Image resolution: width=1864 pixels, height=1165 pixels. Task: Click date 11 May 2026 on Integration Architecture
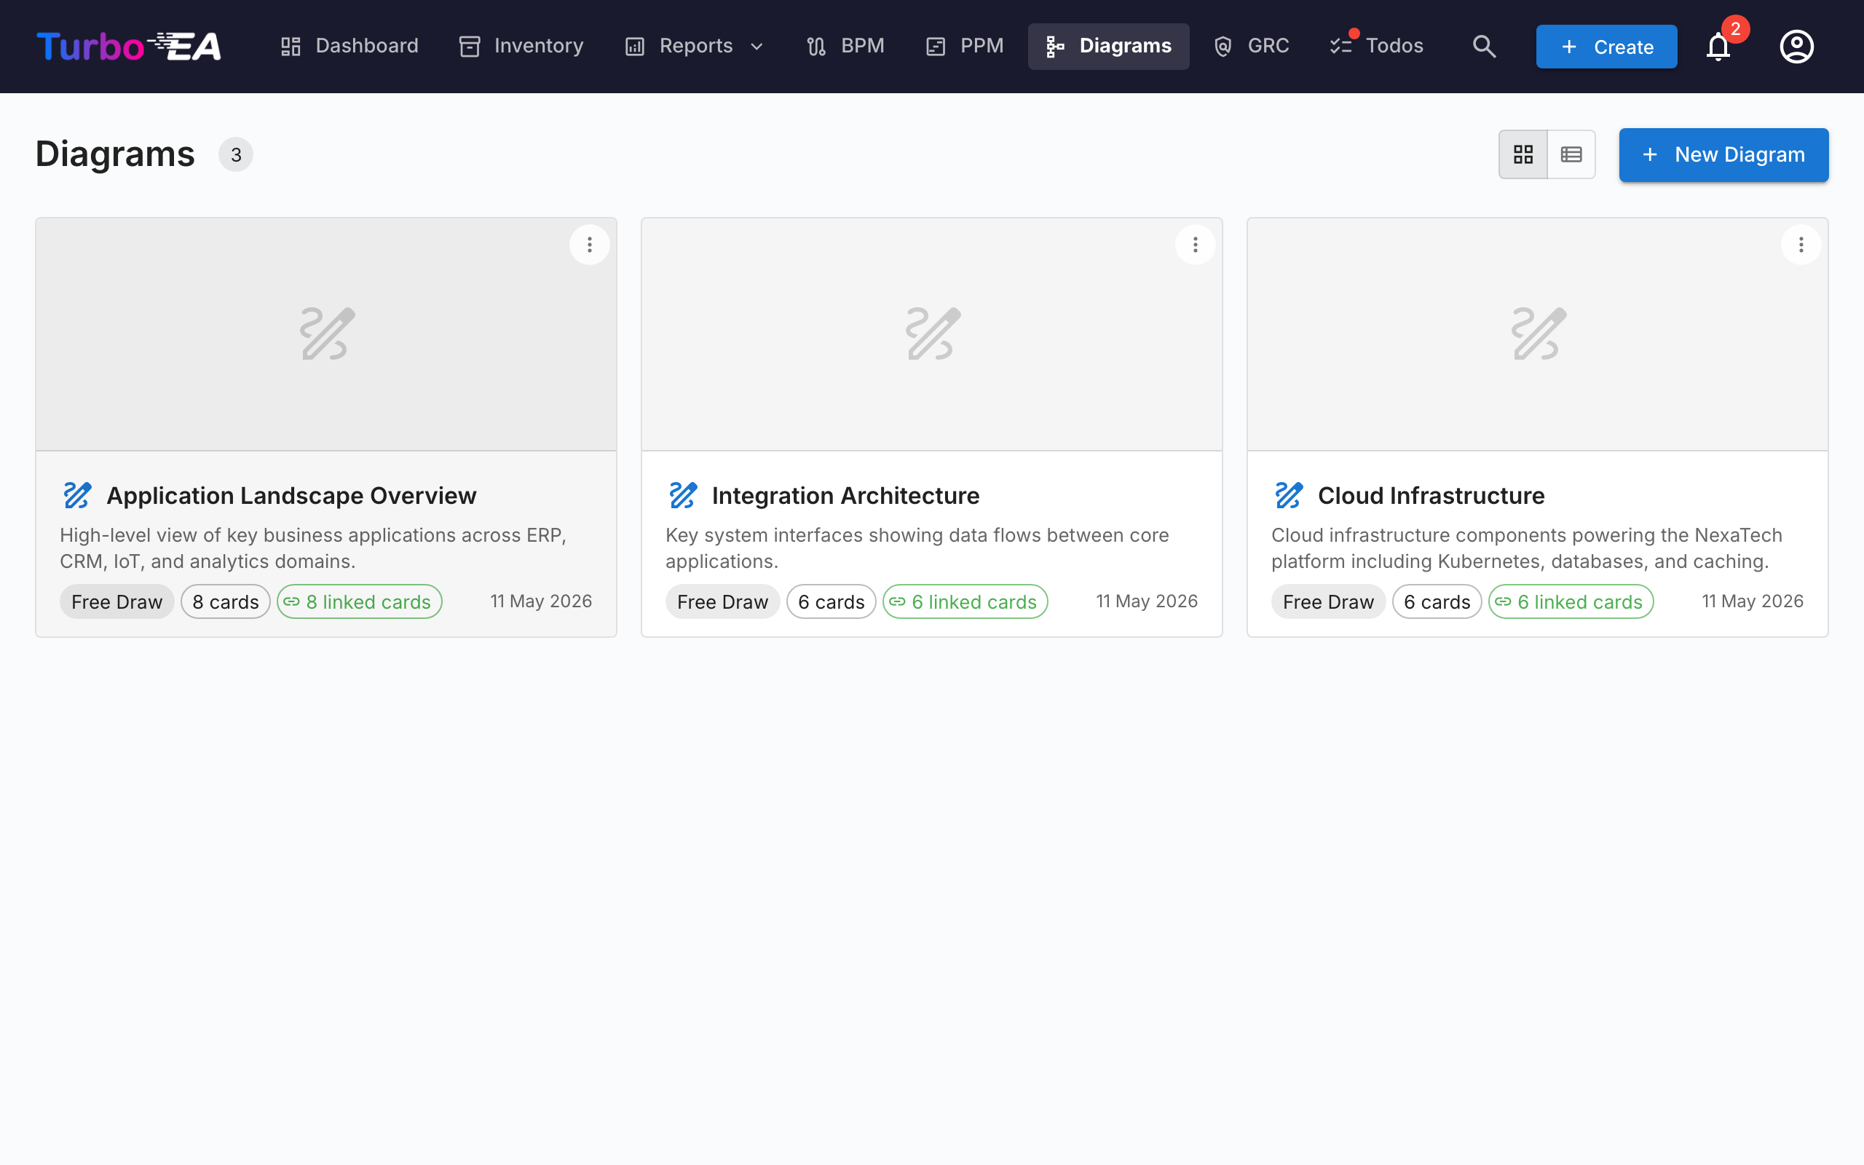tap(1147, 601)
